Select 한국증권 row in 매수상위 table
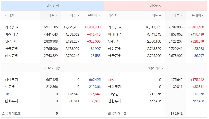This screenshot has width=209, height=119. coord(156,56)
